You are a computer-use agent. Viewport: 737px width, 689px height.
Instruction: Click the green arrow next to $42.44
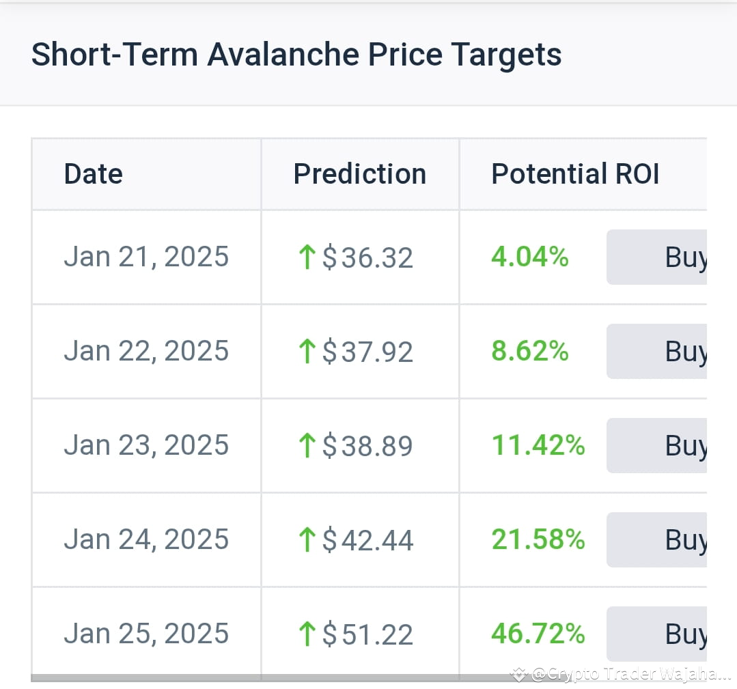[307, 540]
